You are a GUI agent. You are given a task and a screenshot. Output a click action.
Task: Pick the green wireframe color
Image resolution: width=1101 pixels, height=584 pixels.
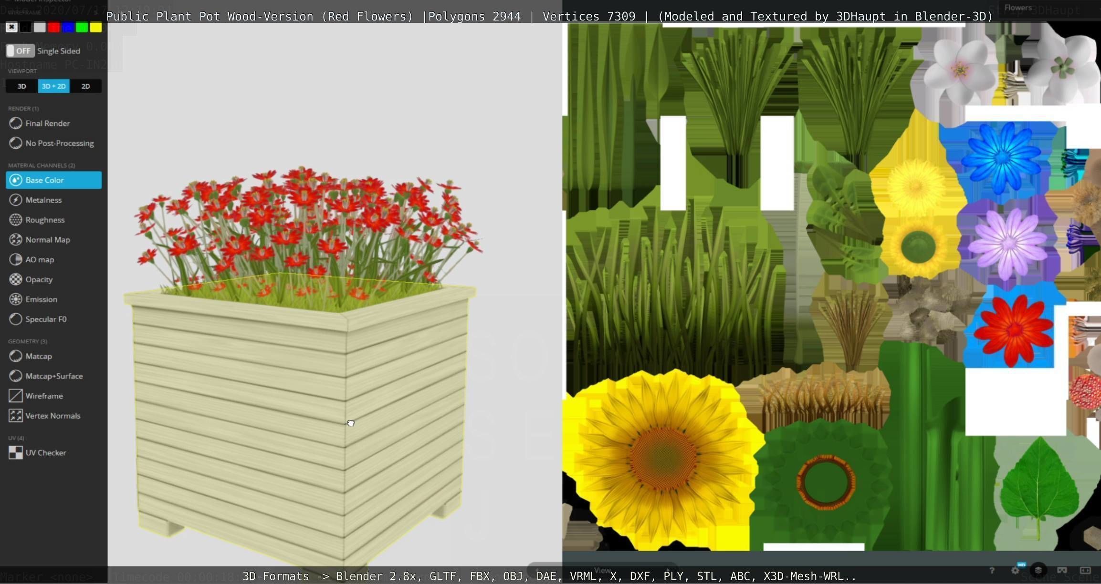click(82, 27)
